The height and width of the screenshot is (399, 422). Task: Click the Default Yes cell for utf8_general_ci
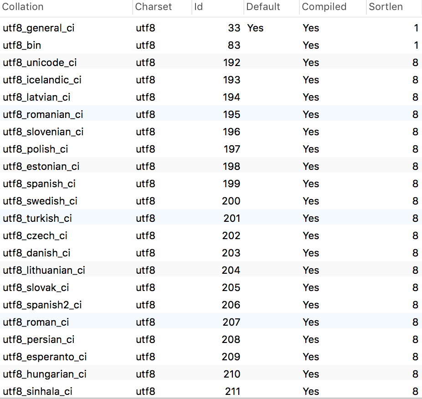[x=255, y=28]
